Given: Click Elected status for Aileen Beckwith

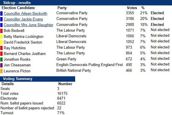Looking at the screenshot, I should 157,13.
